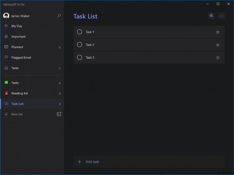Select the green checkmark Tasks list
The height and width of the screenshot is (175, 234).
coord(15,83)
